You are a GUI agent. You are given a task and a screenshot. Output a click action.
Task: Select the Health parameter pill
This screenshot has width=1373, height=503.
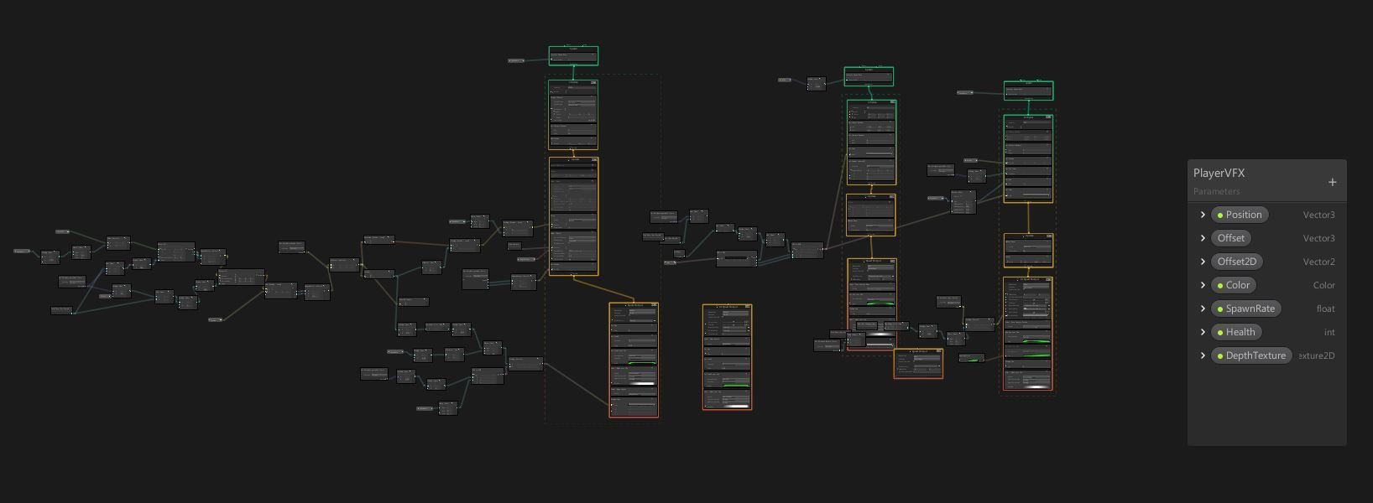(1237, 332)
